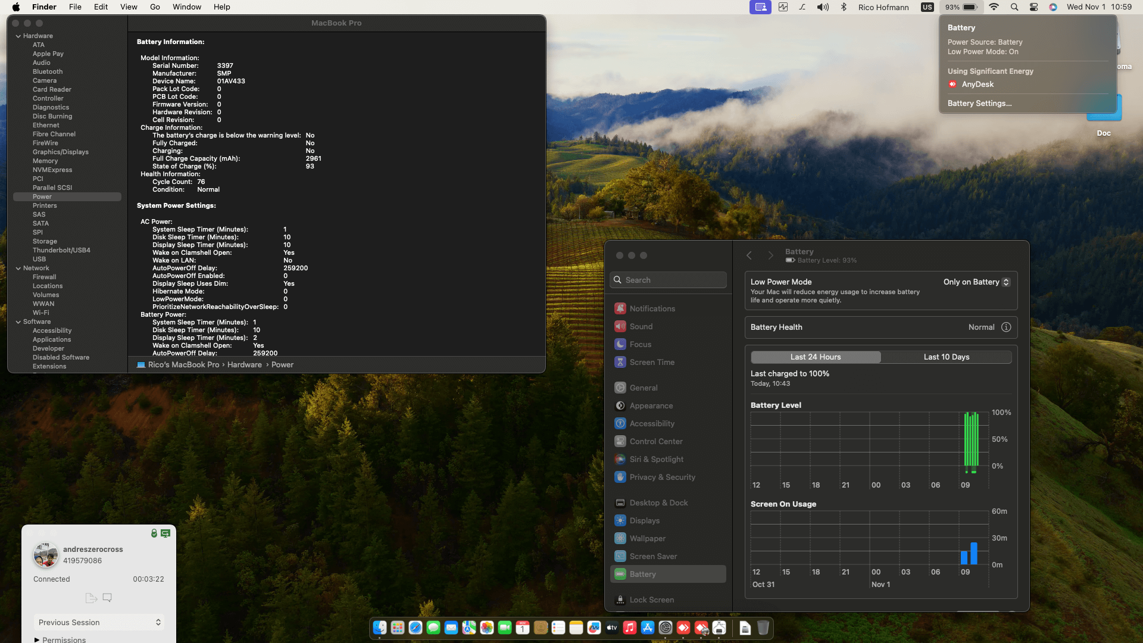Click the screen sharing menu bar icon
The width and height of the screenshot is (1143, 643).
(x=760, y=7)
